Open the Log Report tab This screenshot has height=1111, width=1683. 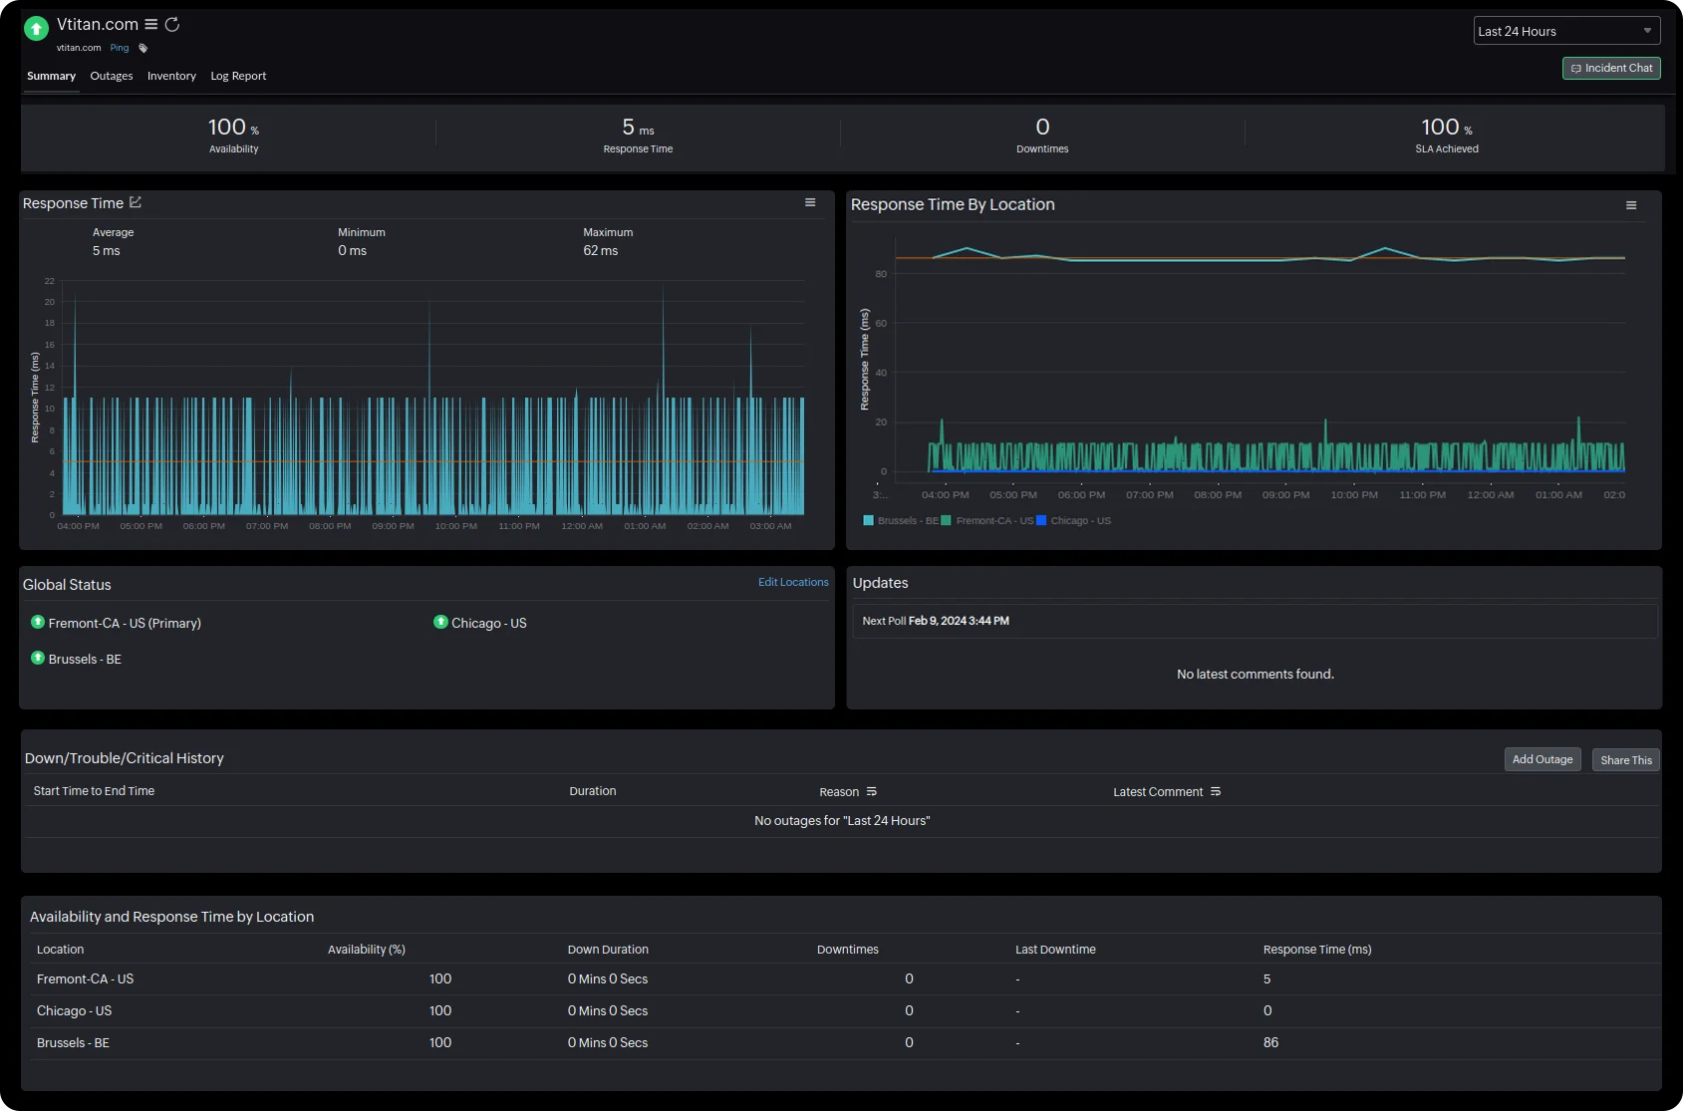click(238, 76)
